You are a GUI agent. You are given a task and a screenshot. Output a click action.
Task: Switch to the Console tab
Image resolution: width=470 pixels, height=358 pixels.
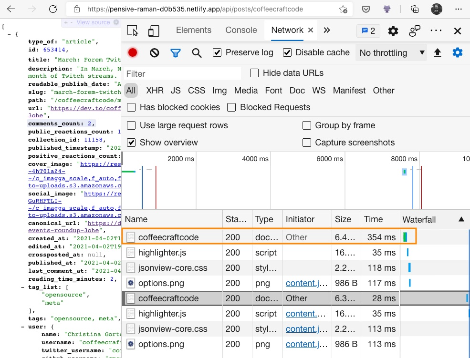pyautogui.click(x=240, y=30)
